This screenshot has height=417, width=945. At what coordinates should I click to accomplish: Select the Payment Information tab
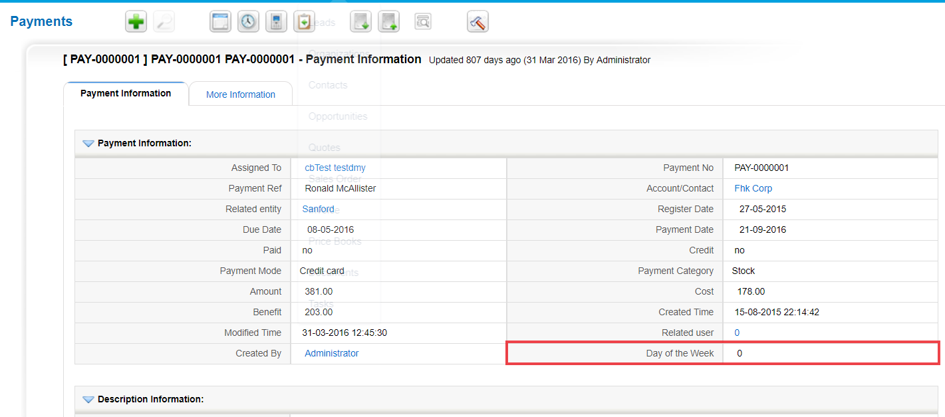(126, 93)
